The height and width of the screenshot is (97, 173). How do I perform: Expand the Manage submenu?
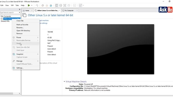[x=26, y=61]
